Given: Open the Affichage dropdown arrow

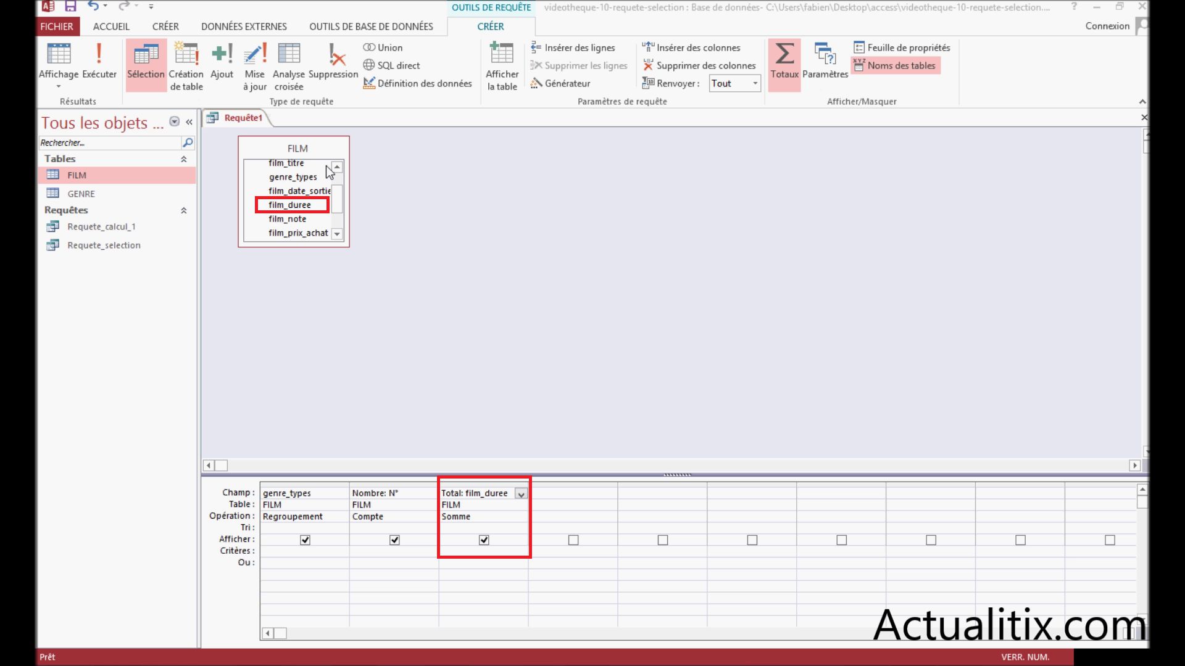Looking at the screenshot, I should (x=59, y=86).
